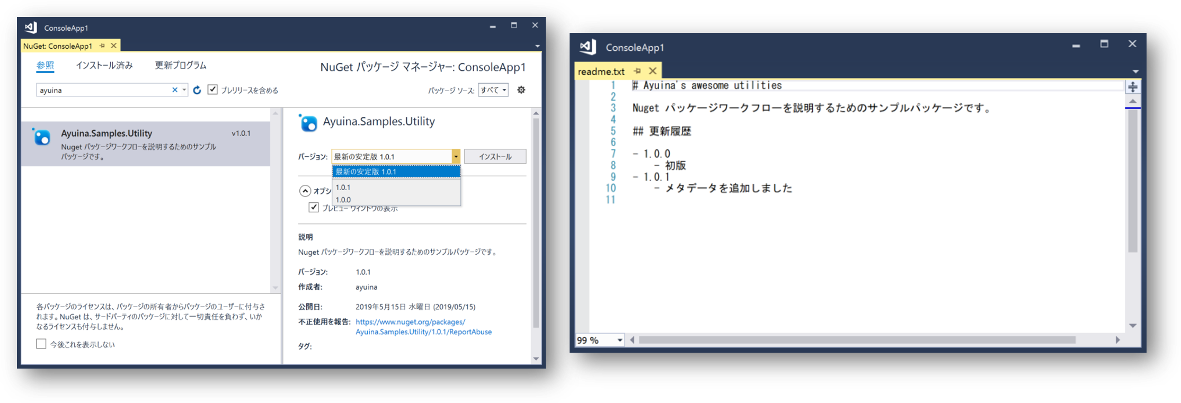The height and width of the screenshot is (403, 1181).
Task: Open the 99 % zoom dropdown in readme
Action: click(x=620, y=340)
